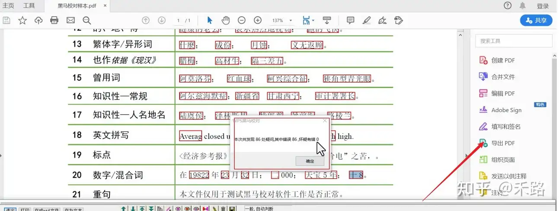Go to next page arrow icon

click(x=162, y=20)
